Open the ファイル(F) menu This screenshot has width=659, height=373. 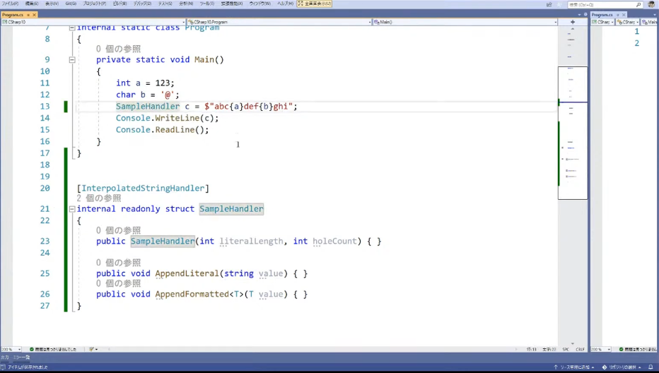point(10,4)
